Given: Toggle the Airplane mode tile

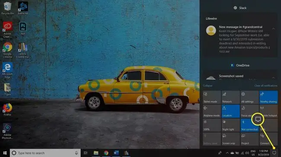Looking at the screenshot, I should (x=212, y=111).
